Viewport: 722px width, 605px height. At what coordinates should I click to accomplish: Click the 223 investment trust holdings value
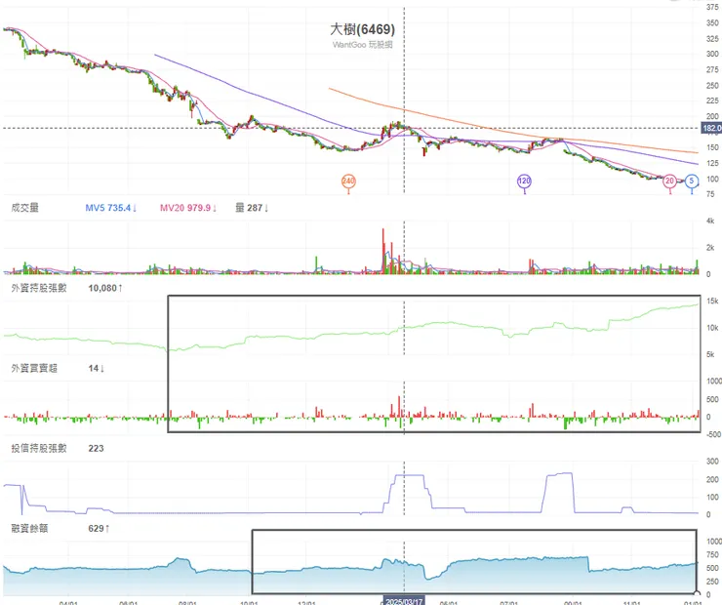96,448
